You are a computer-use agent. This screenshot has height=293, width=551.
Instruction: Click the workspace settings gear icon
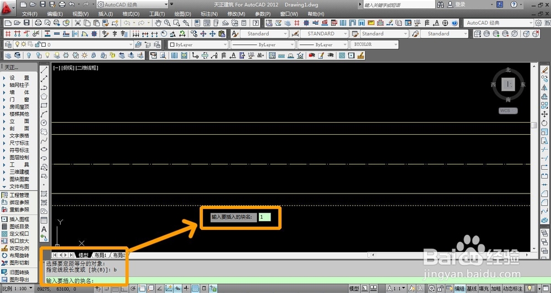click(538, 23)
